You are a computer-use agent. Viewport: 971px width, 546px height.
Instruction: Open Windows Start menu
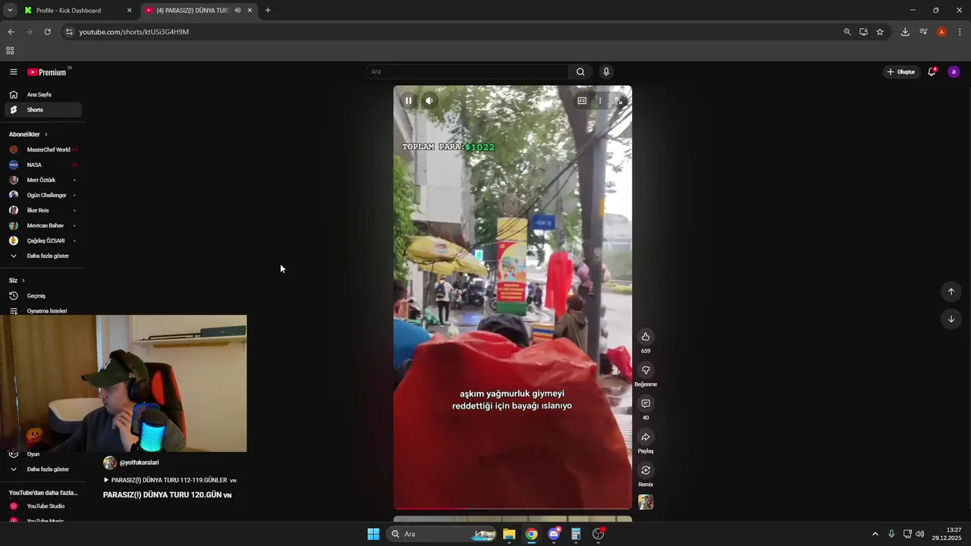tap(373, 534)
